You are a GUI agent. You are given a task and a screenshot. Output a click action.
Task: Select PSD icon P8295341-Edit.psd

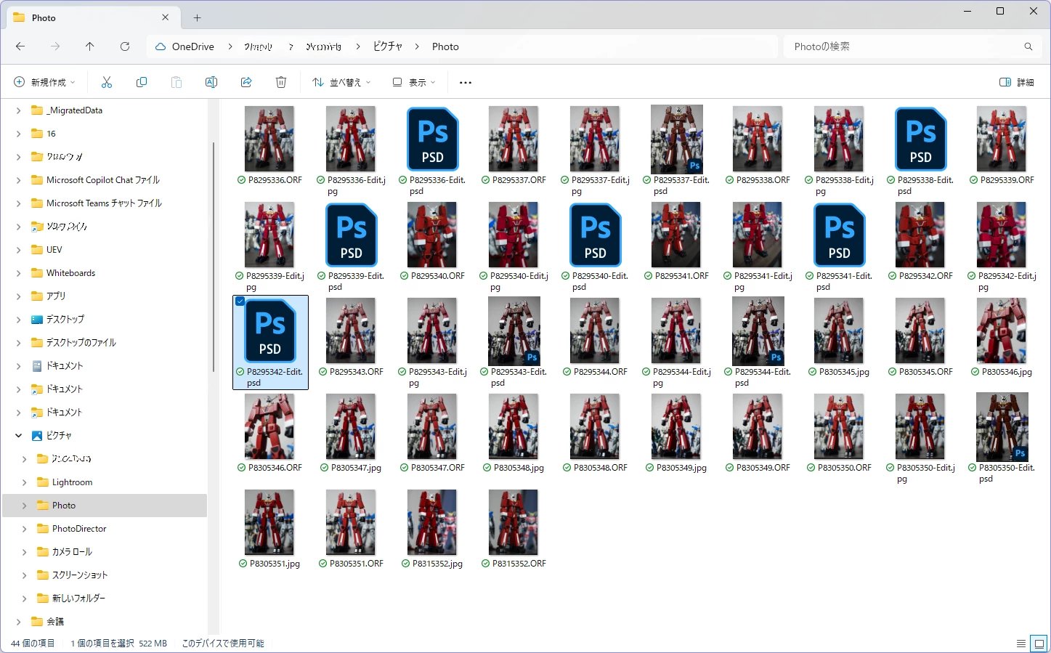coord(840,235)
